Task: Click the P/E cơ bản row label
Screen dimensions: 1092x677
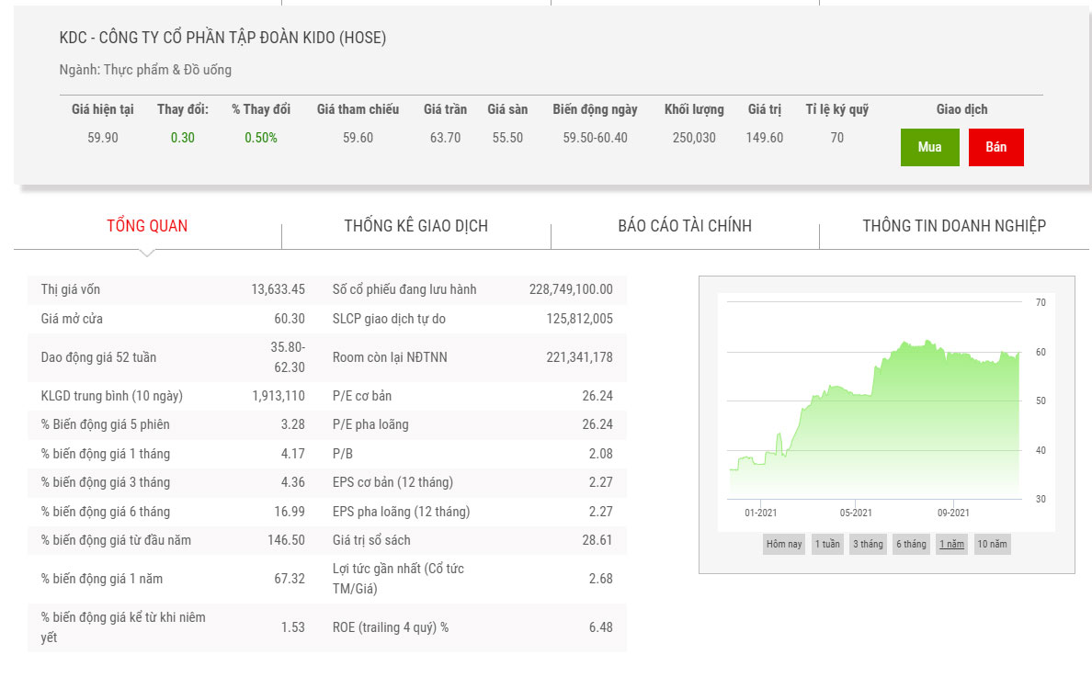Action: 362,396
